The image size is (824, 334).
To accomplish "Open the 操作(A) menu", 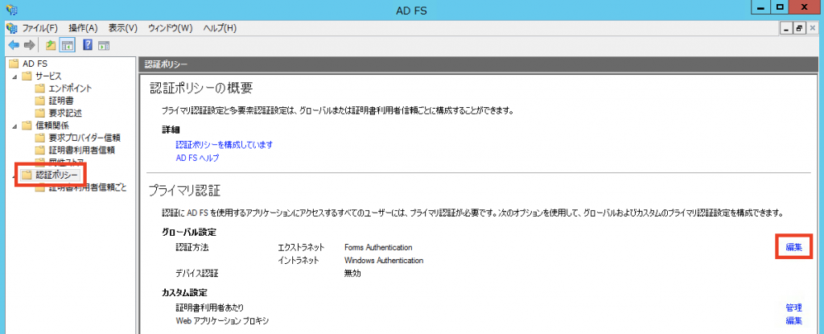I will 83,28.
